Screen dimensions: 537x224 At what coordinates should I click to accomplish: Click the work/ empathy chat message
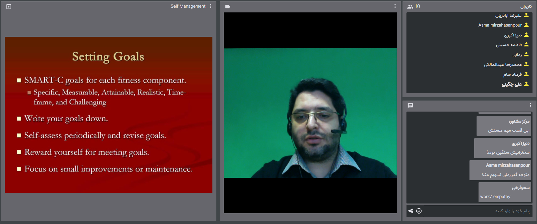coord(505,192)
